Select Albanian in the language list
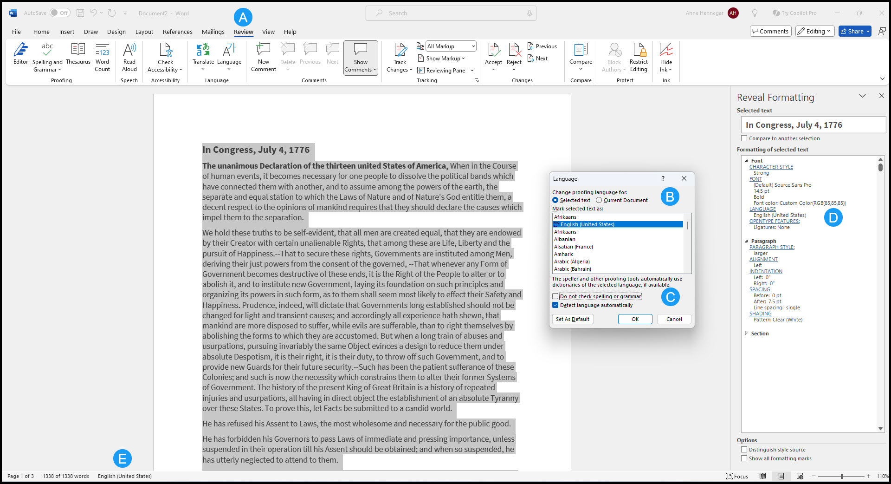Viewport: 891px width, 484px height. [x=565, y=239]
